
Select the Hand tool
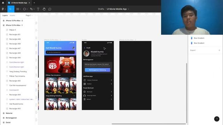tap(44, 9)
